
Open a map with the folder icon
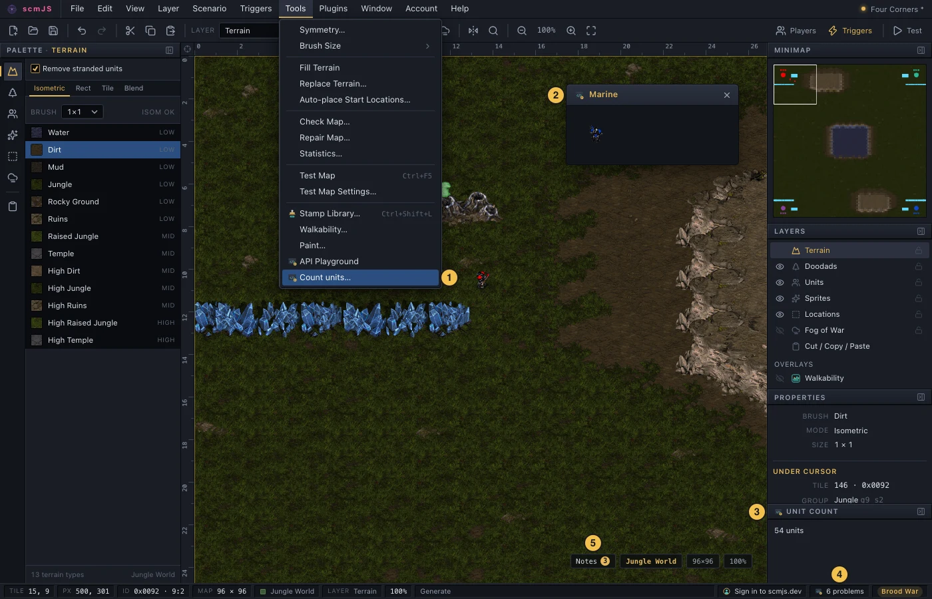click(33, 31)
